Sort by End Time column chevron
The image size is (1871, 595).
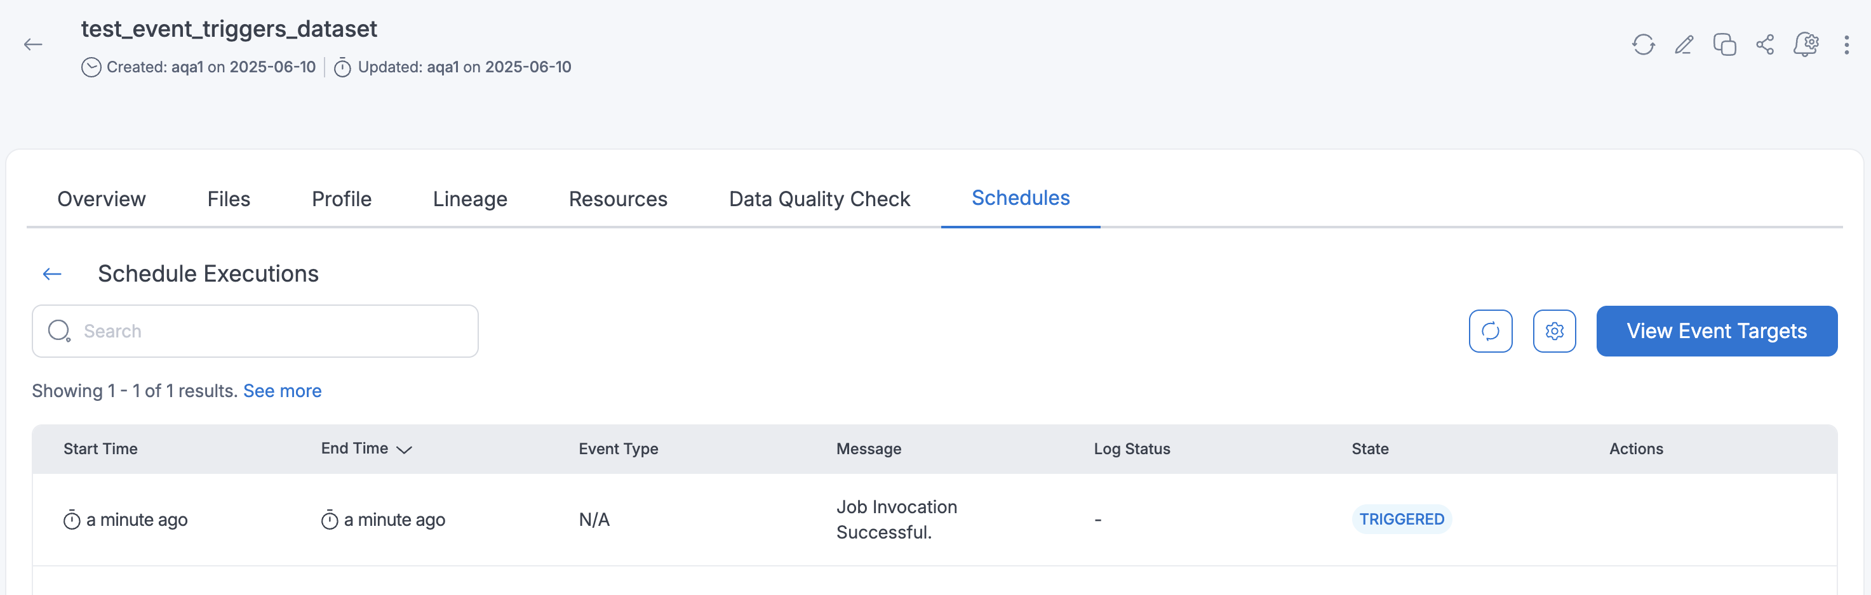(x=405, y=450)
